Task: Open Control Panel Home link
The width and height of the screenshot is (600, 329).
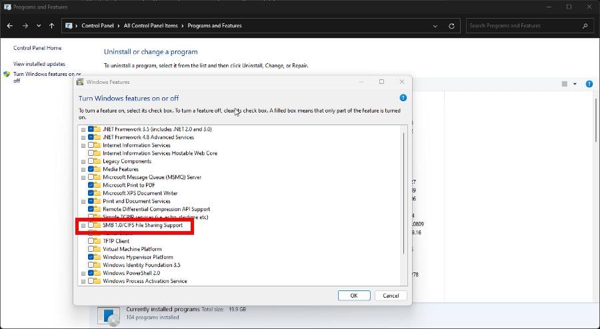Action: 37,48
